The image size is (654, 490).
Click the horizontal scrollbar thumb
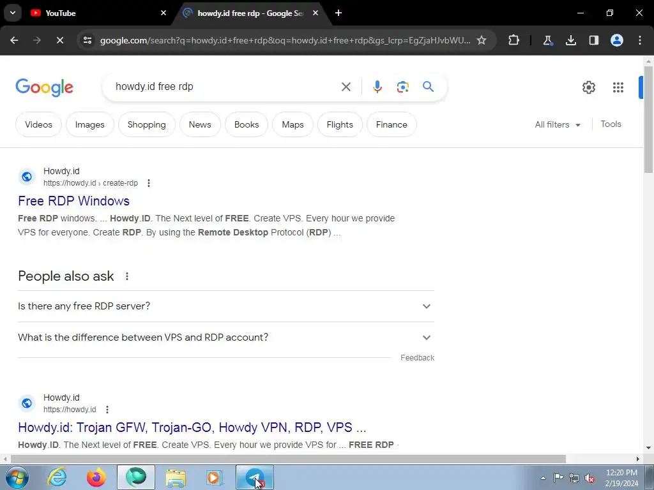(x=288, y=459)
